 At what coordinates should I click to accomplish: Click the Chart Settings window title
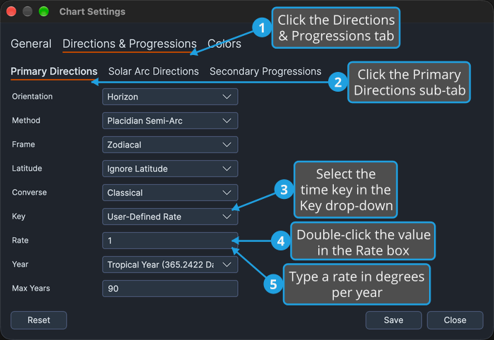[x=92, y=12]
